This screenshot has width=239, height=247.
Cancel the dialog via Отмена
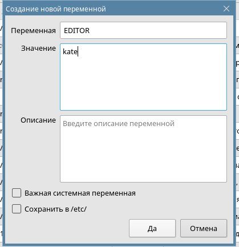click(x=204, y=228)
